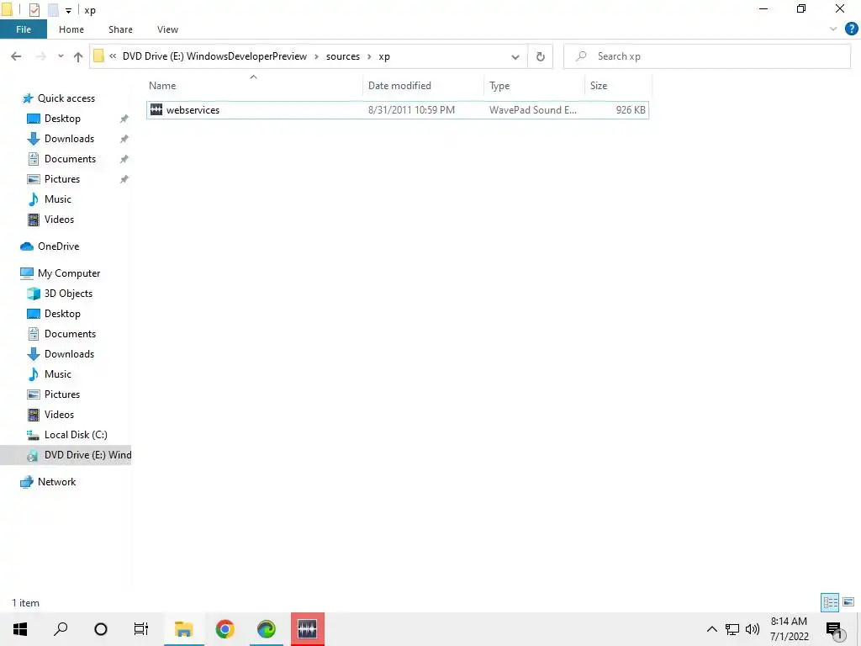Click the New Folder quick access icon
The width and height of the screenshot is (861, 646).
click(x=53, y=10)
